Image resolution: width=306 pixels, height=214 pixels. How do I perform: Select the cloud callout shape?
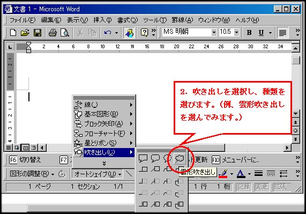pyautogui.click(x=180, y=159)
